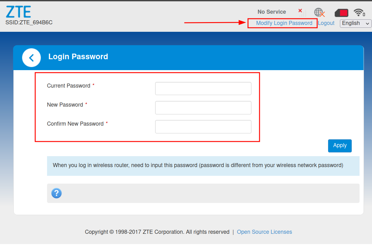The image size is (372, 245).
Task: Open the Open Source Licenses link
Action: point(264,232)
